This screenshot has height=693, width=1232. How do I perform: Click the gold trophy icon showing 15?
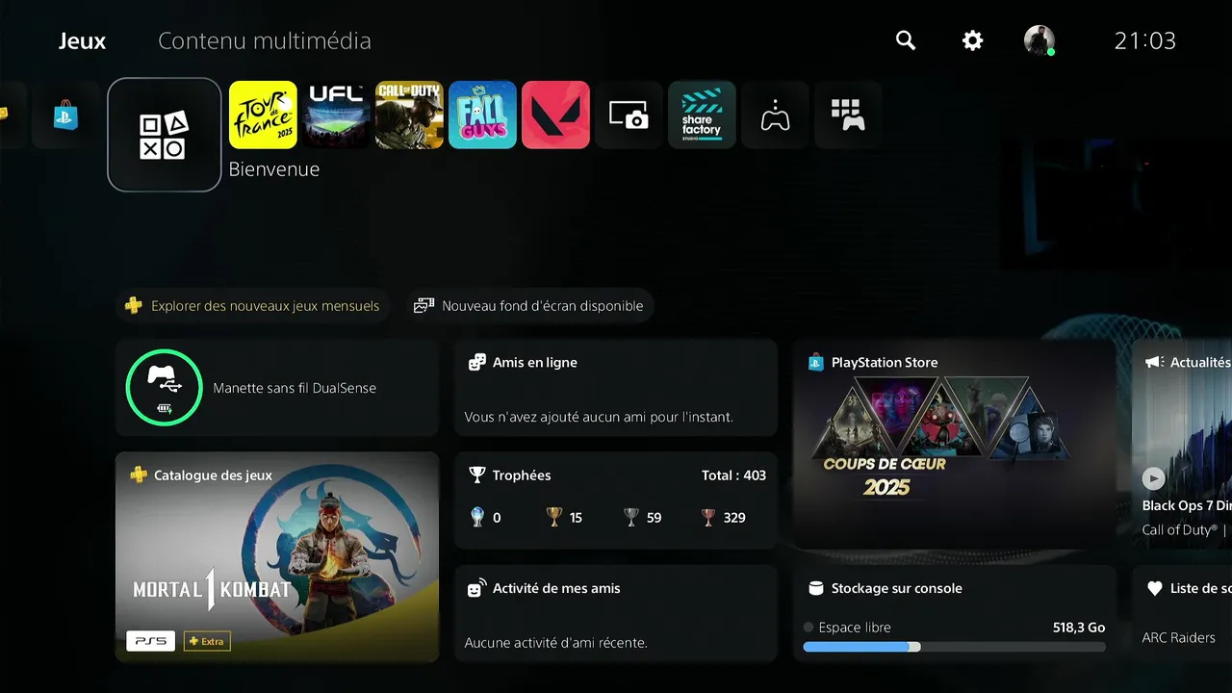click(x=553, y=517)
